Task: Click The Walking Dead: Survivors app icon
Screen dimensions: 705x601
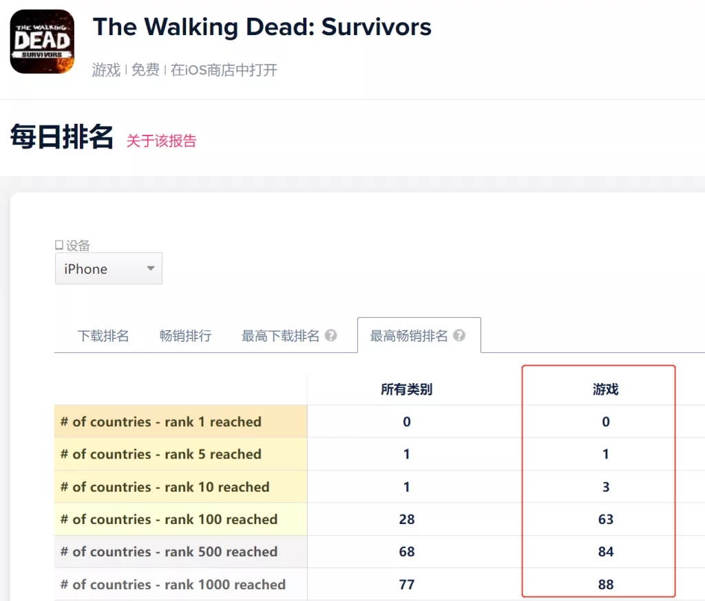Action: coord(41,41)
